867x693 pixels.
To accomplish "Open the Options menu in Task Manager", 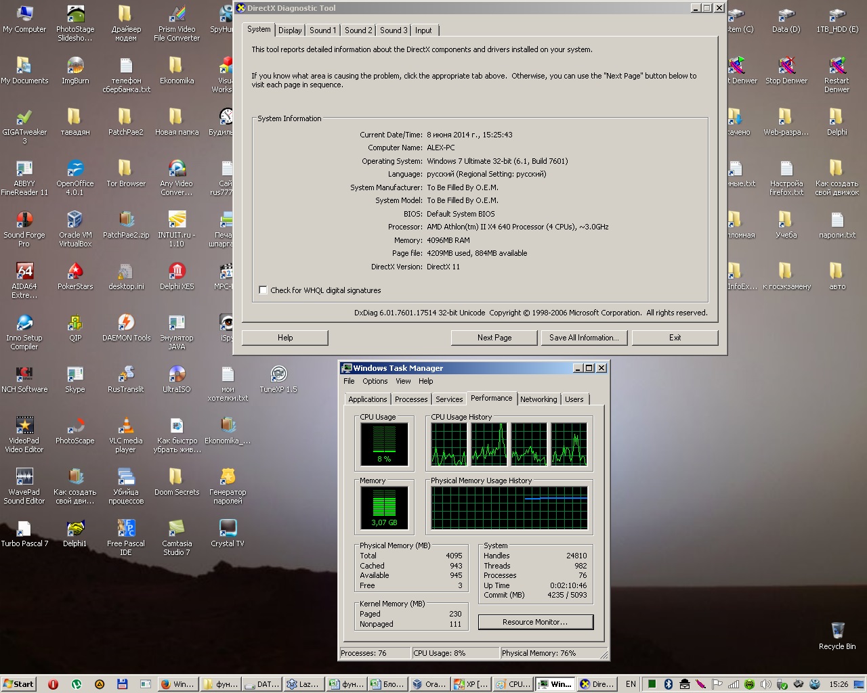I will tap(375, 381).
